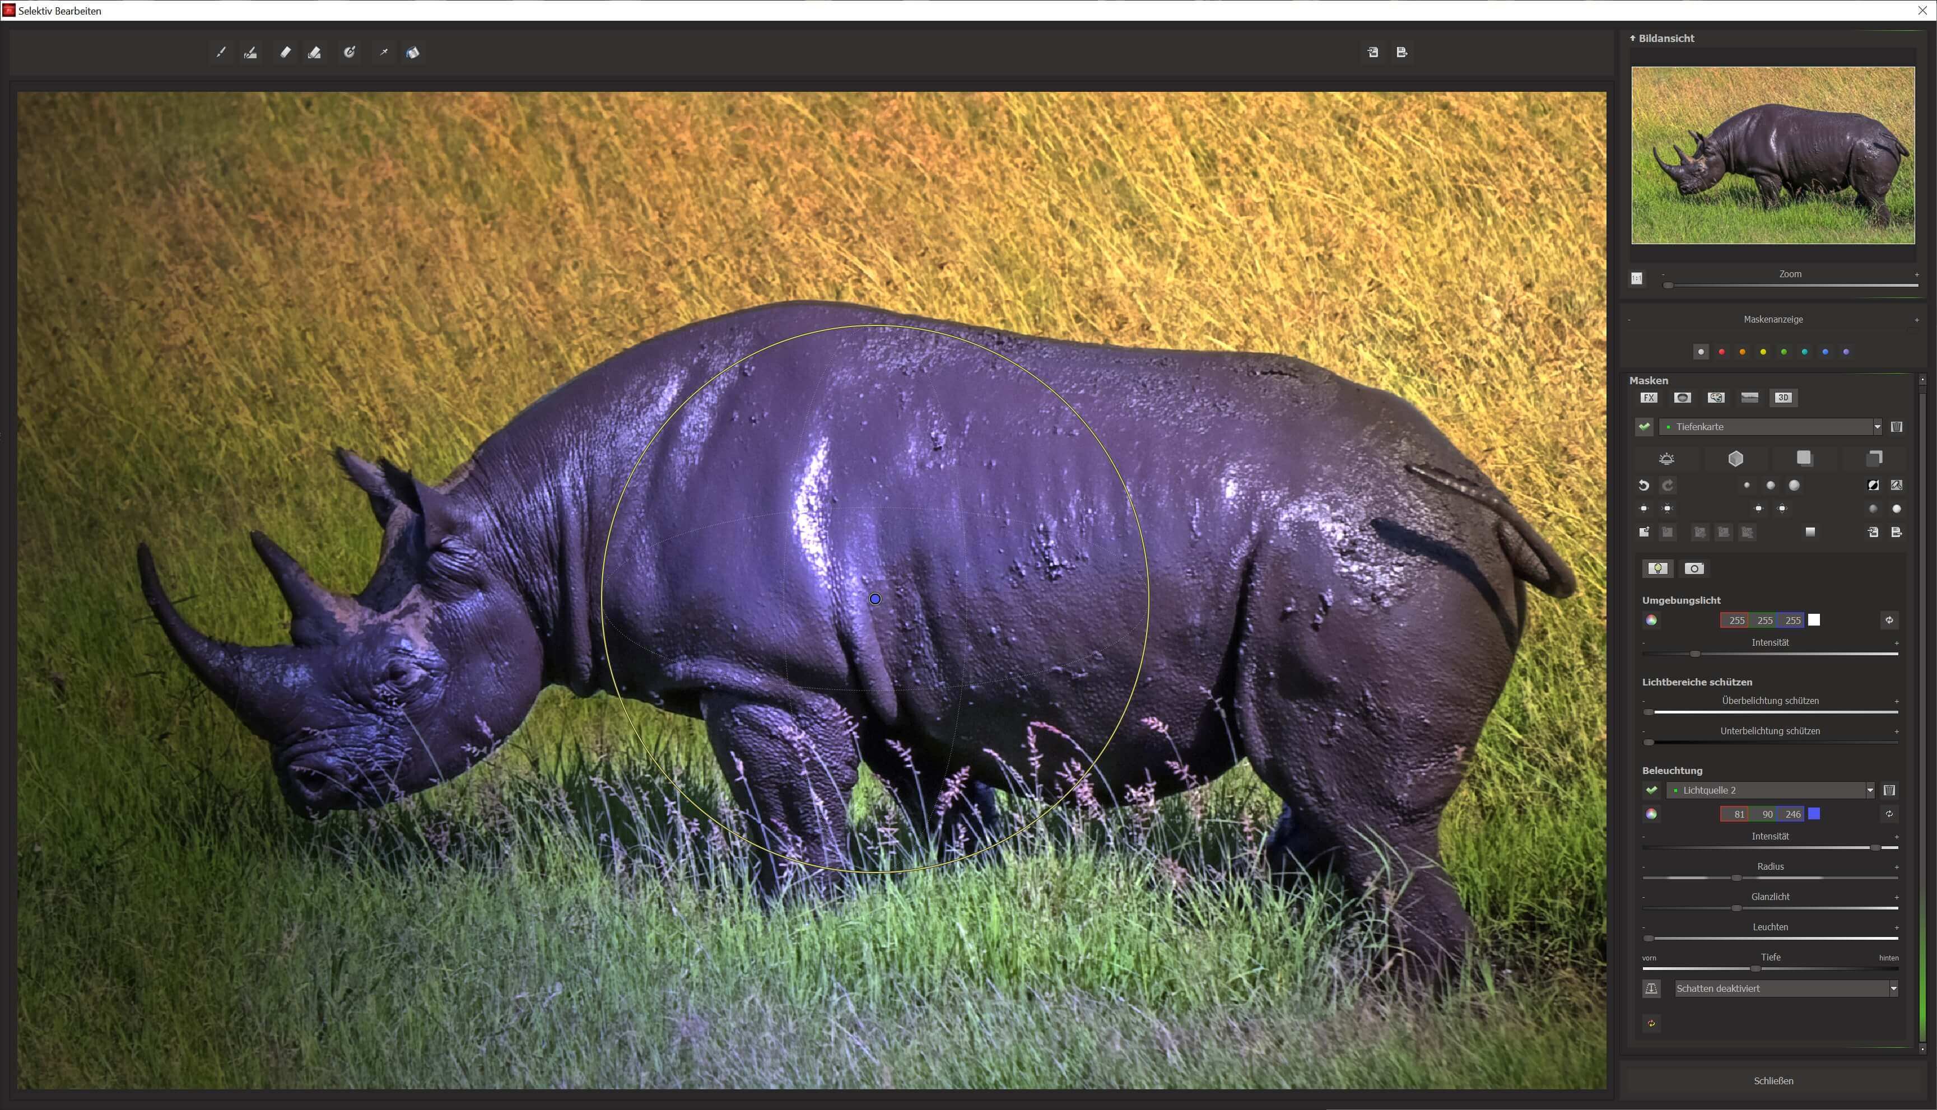Open the Umgebungslicht color wheel picker
Image resolution: width=1937 pixels, height=1110 pixels.
tap(1651, 621)
